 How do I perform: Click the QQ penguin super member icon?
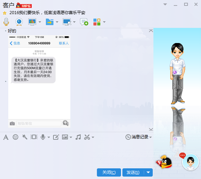click(164, 162)
